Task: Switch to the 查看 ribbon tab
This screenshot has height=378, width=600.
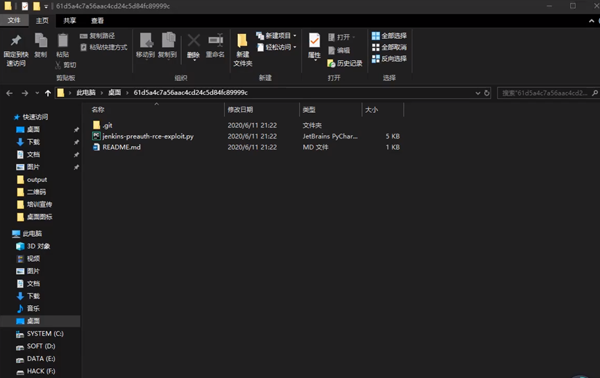Action: [x=97, y=21]
